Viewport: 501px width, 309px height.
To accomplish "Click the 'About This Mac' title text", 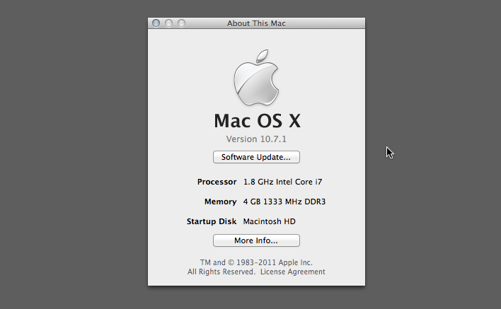I will [x=256, y=23].
